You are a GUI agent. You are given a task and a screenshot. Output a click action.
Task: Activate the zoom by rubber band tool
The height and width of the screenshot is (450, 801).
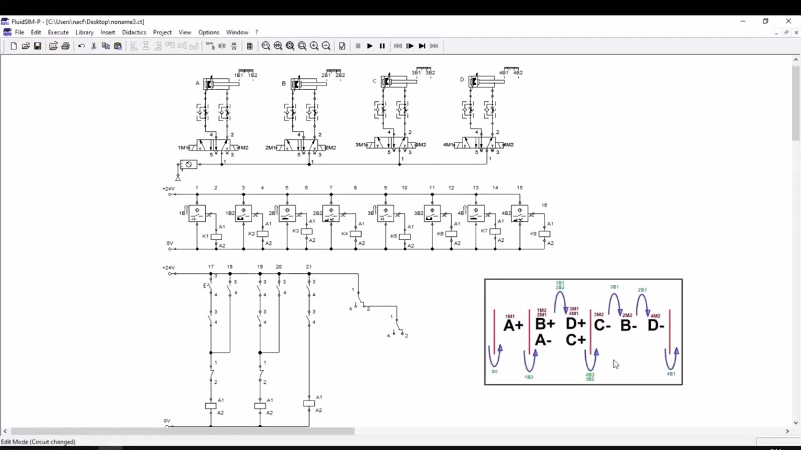(302, 46)
